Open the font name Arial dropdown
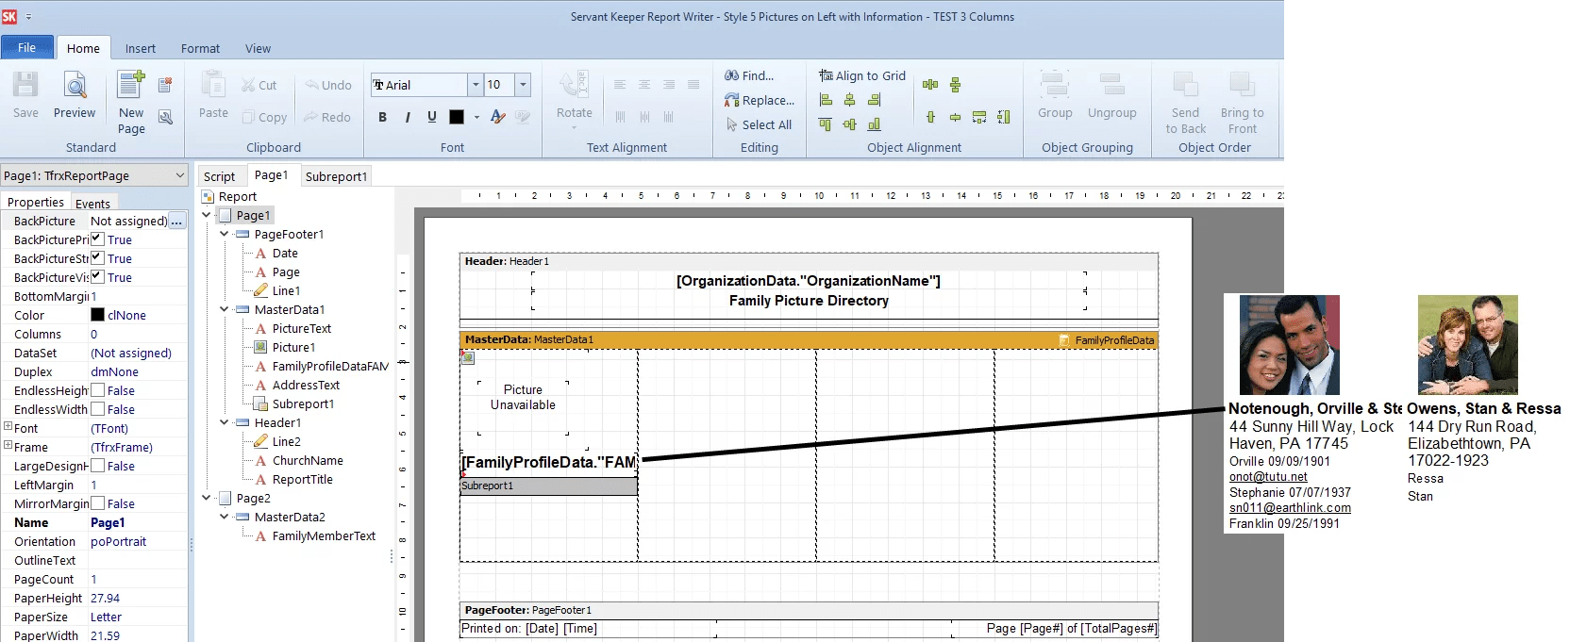The height and width of the screenshot is (642, 1570). pyautogui.click(x=476, y=85)
